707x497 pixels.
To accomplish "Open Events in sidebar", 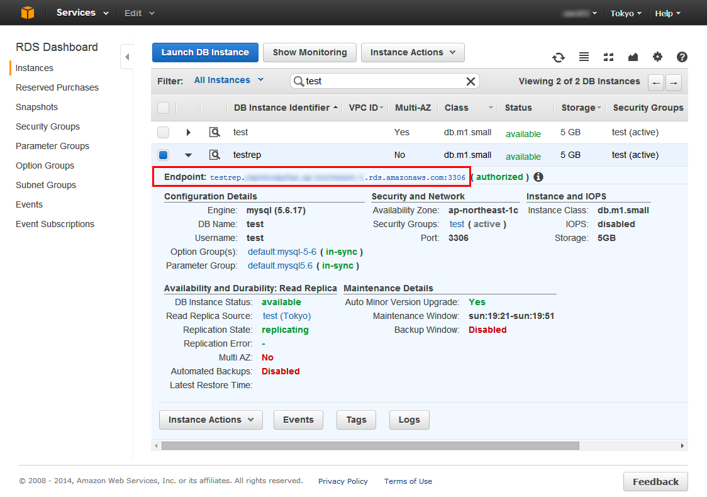I will [29, 204].
